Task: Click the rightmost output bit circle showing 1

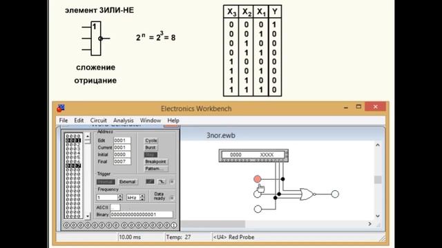Action: [173, 225]
